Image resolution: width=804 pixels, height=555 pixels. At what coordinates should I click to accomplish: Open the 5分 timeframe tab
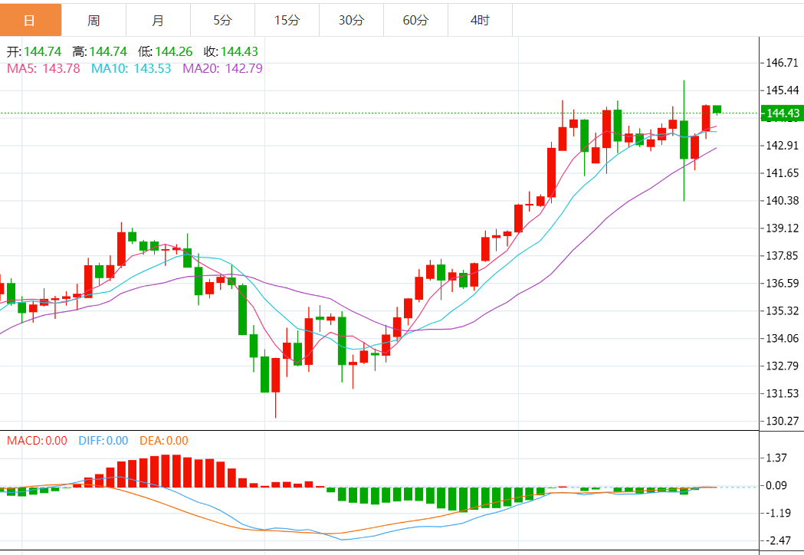tap(222, 20)
